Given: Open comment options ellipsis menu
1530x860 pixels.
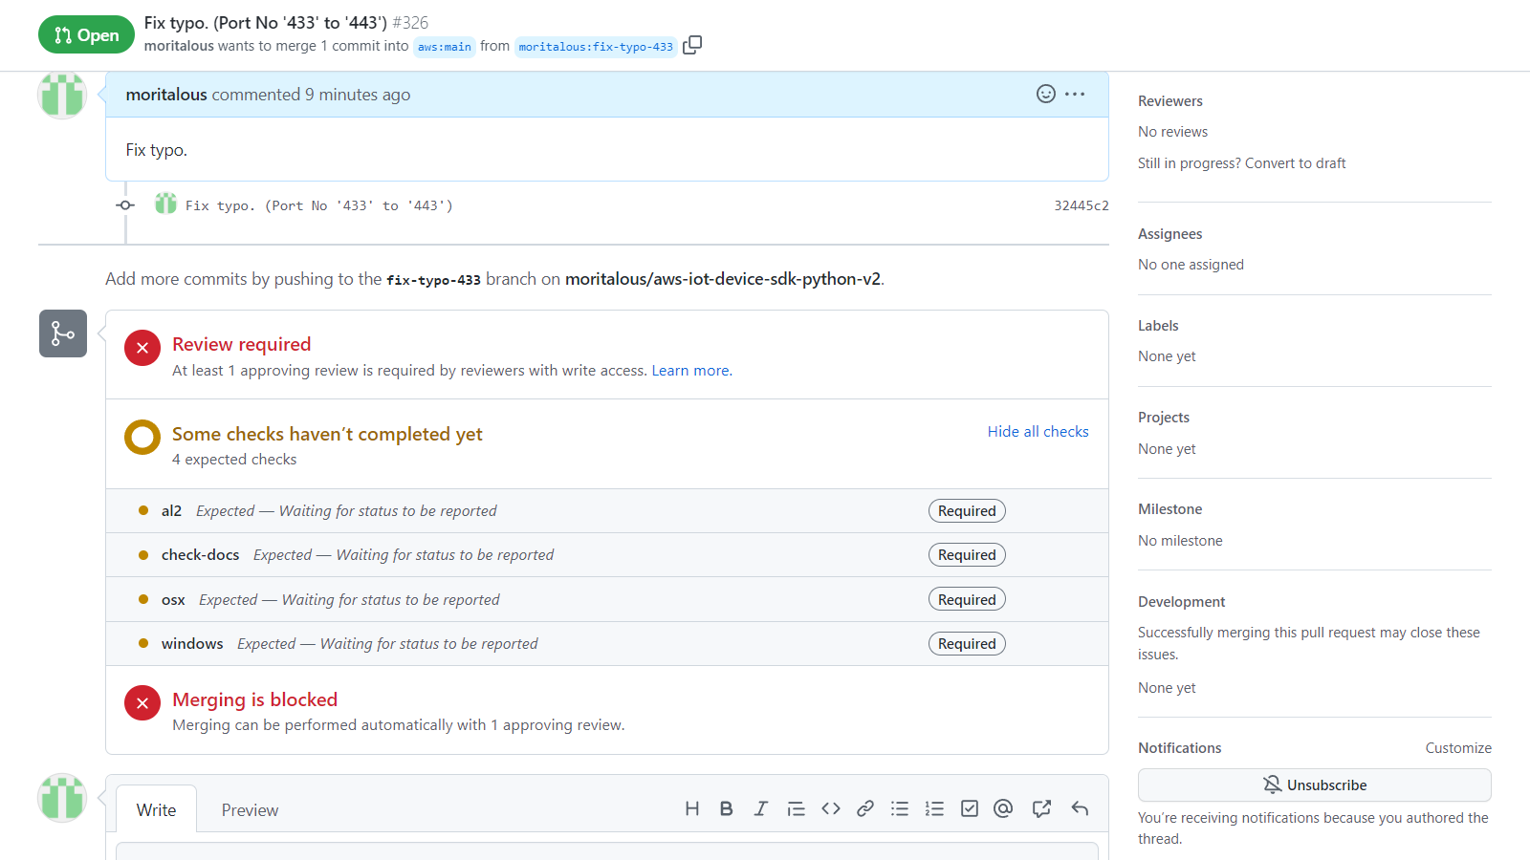Looking at the screenshot, I should (1075, 94).
